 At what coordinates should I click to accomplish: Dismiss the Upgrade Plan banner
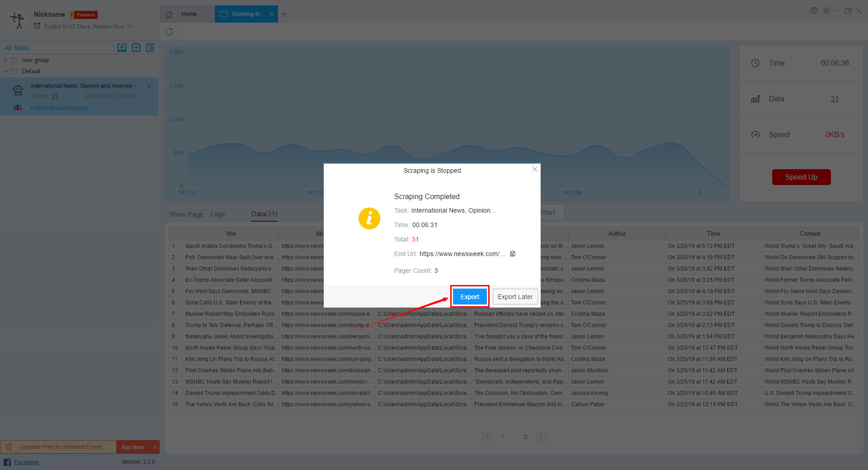[155, 447]
